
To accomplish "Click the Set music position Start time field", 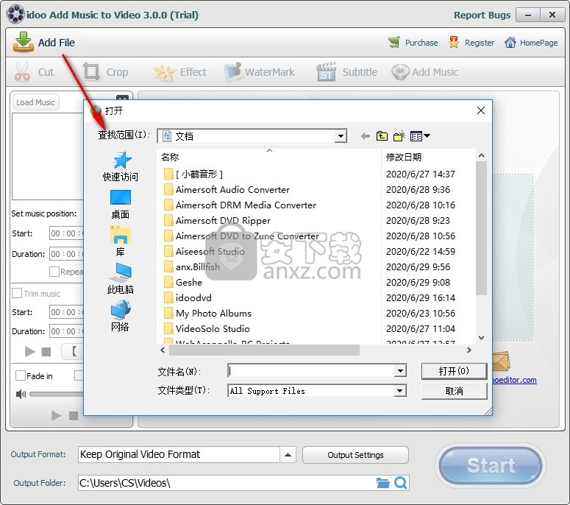I will tap(66, 233).
